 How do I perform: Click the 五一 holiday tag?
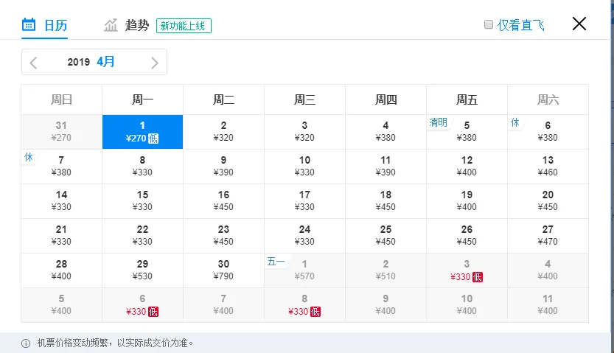tap(276, 261)
